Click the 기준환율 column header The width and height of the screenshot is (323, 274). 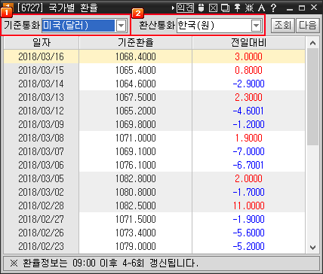[136, 43]
